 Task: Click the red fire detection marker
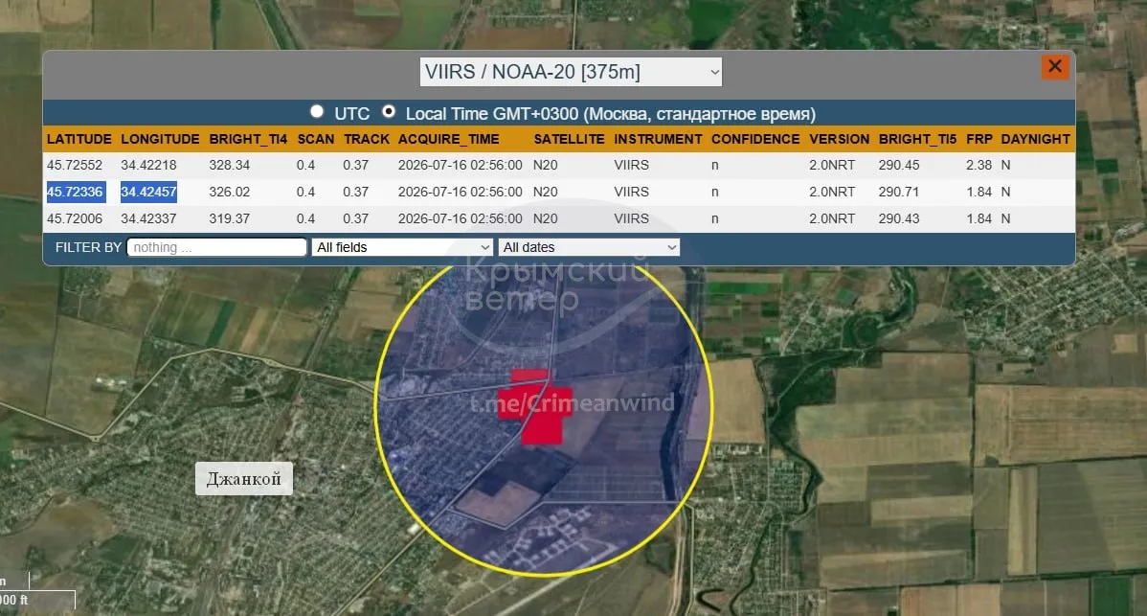click(x=536, y=408)
